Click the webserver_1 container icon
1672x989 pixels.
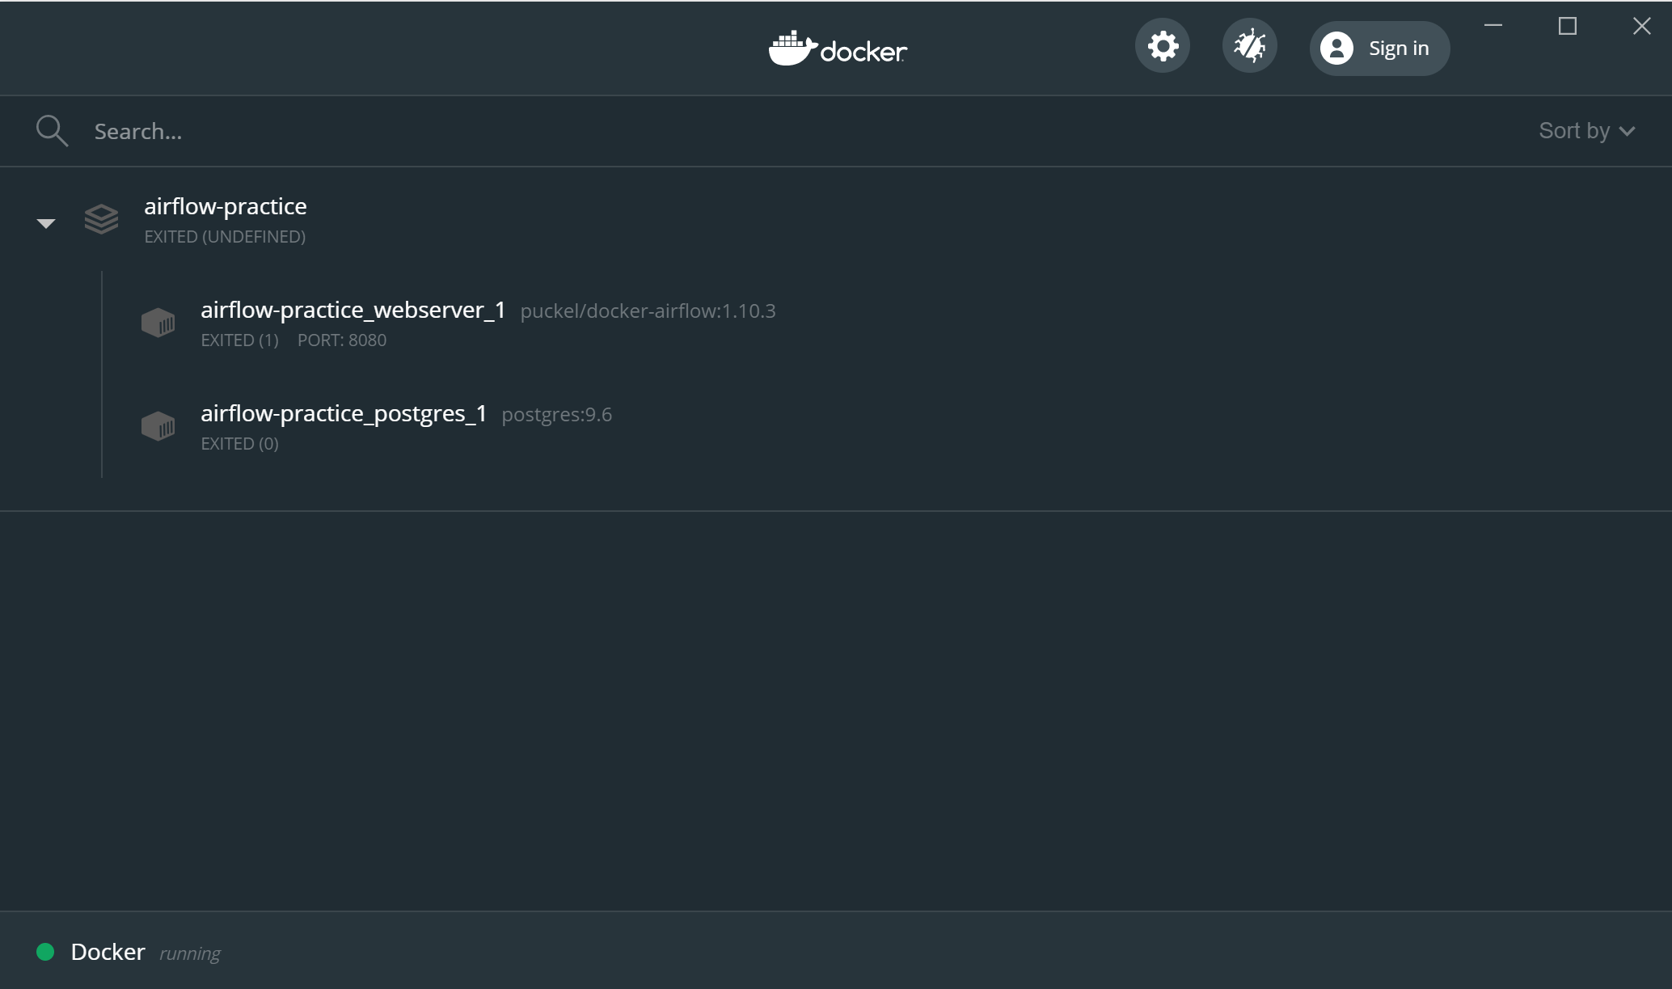158,323
